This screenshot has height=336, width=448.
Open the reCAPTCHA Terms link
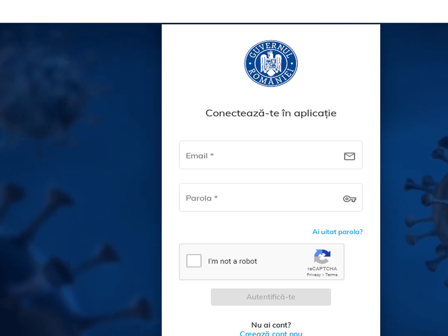click(331, 274)
